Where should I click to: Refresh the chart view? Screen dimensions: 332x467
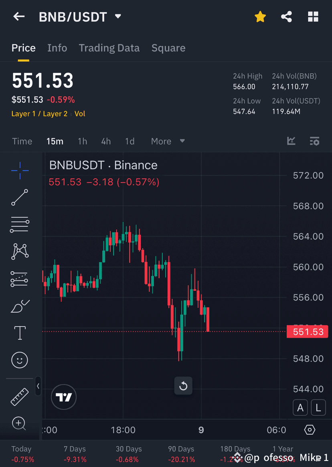tap(183, 386)
